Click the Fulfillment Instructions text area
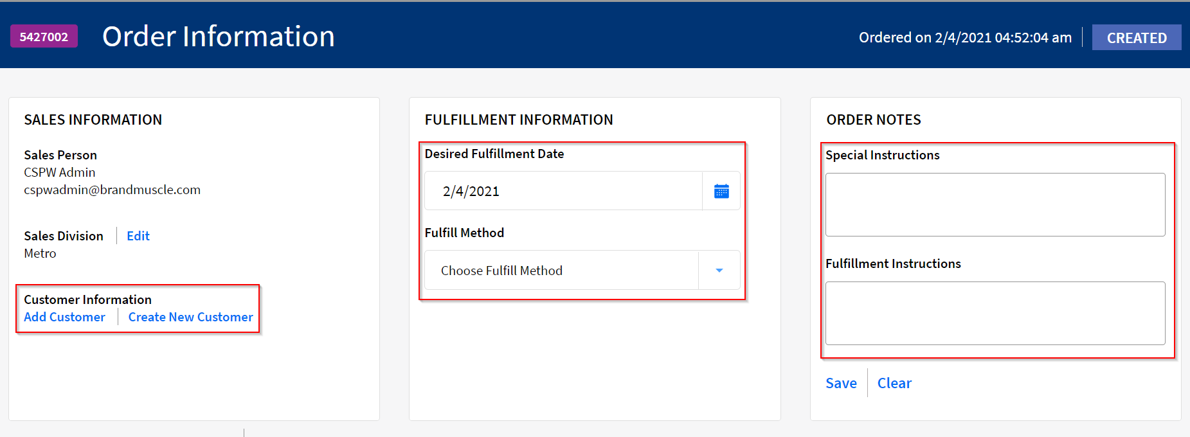1190x437 pixels. (x=995, y=313)
